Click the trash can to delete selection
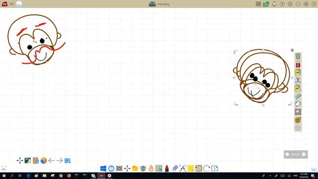 [x=298, y=56]
